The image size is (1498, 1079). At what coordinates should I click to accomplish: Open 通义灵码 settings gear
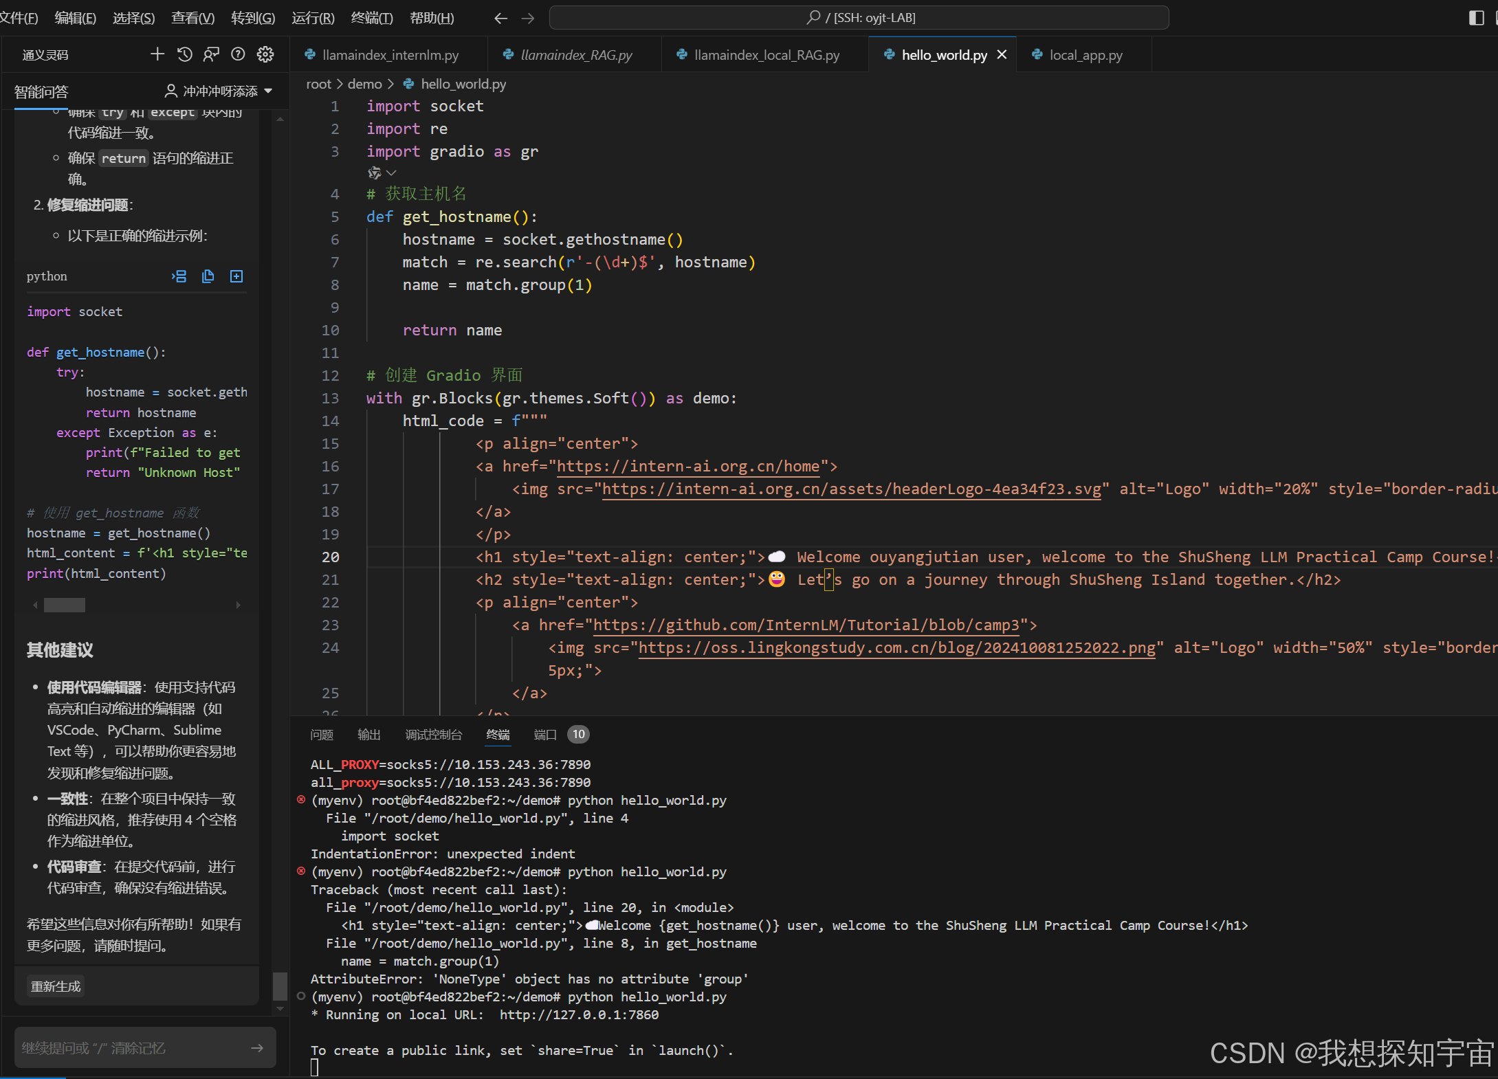(265, 54)
